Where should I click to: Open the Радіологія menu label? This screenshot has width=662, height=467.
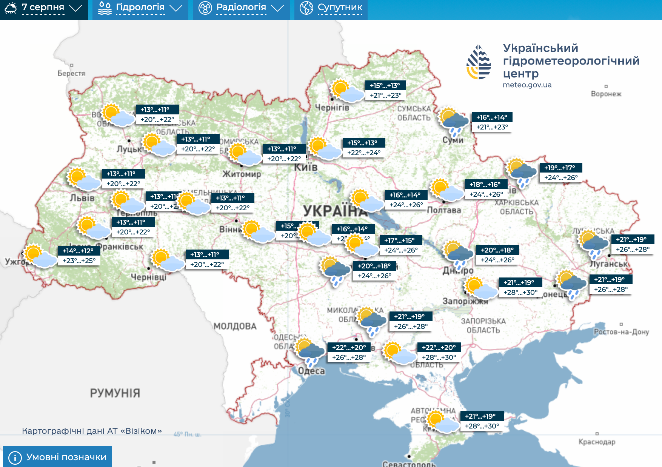[x=241, y=8]
